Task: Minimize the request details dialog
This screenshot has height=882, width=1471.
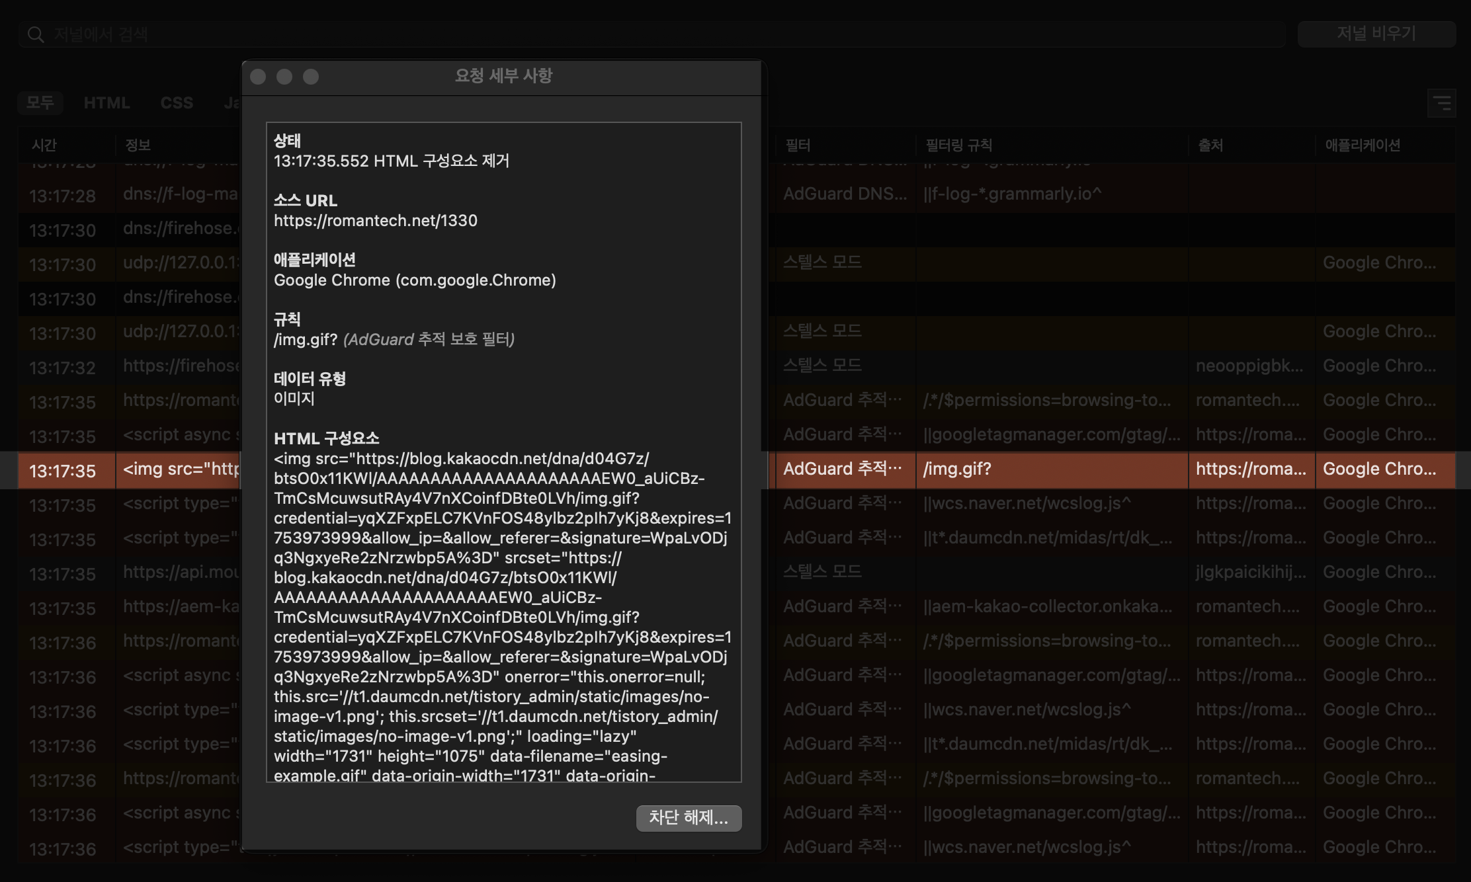Action: pyautogui.click(x=284, y=77)
